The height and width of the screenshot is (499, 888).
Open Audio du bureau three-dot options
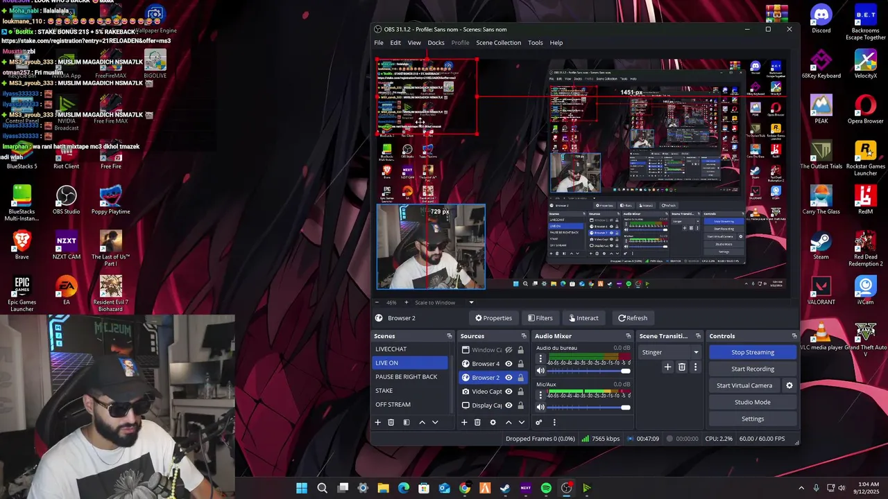tap(540, 359)
